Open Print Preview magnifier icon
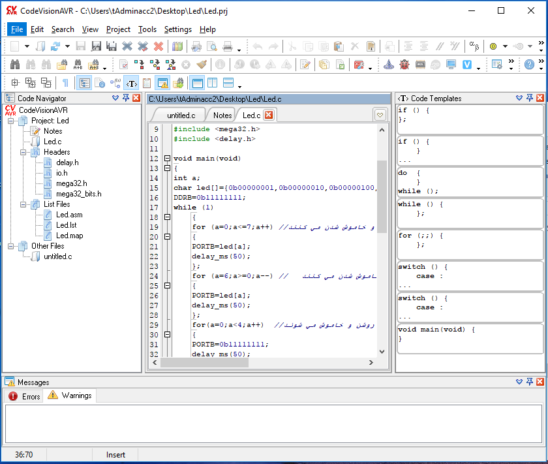Image resolution: width=548 pixels, height=464 pixels. 212,46
